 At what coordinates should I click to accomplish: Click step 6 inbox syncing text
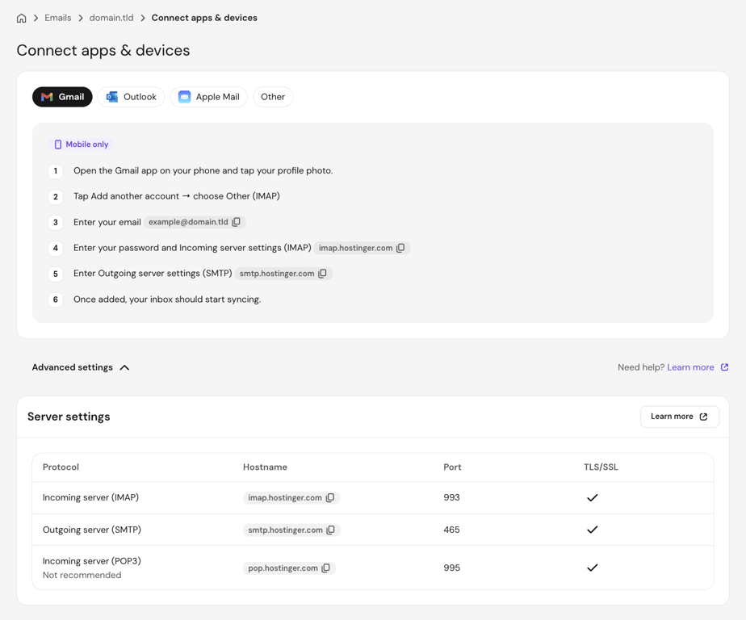[x=167, y=300]
